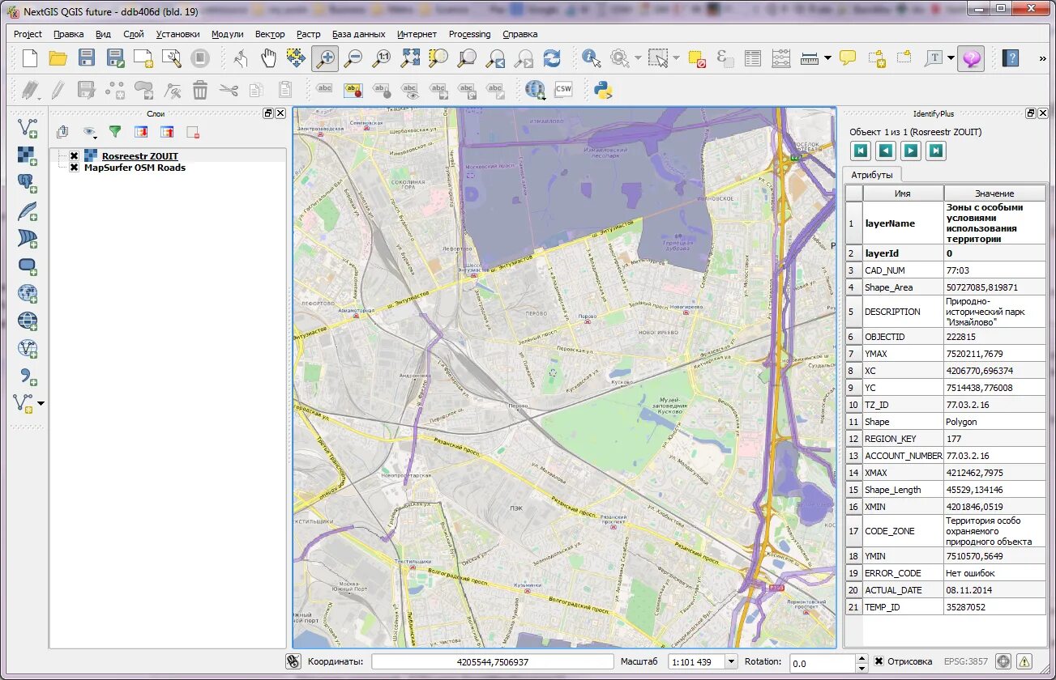
Task: Click Add SpatiaLite Layer feather icon
Action: coord(28,211)
